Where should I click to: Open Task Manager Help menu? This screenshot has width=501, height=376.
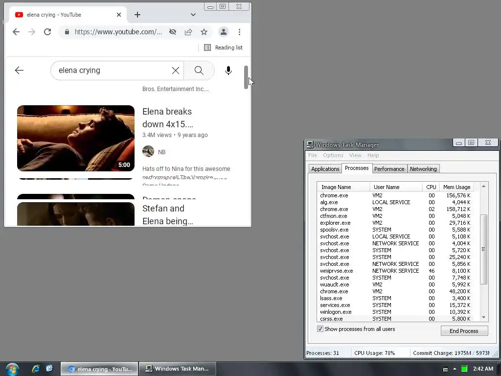coord(373,155)
